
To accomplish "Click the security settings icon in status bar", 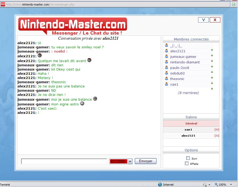I will tap(205, 185).
